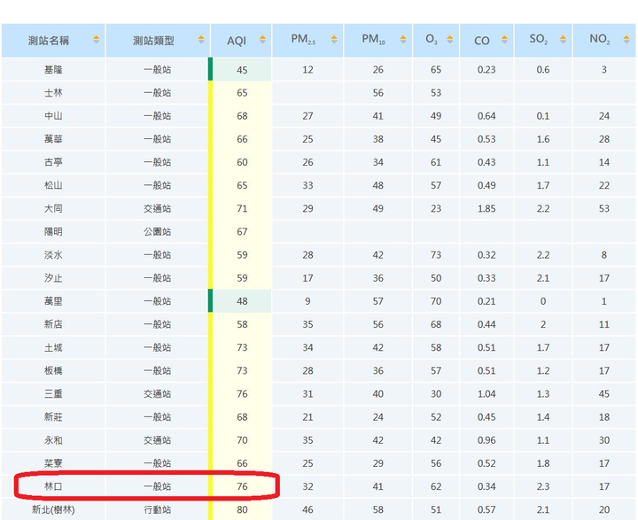Select station name 菜寮
Viewport: 638px width, 520px height.
pyautogui.click(x=53, y=463)
